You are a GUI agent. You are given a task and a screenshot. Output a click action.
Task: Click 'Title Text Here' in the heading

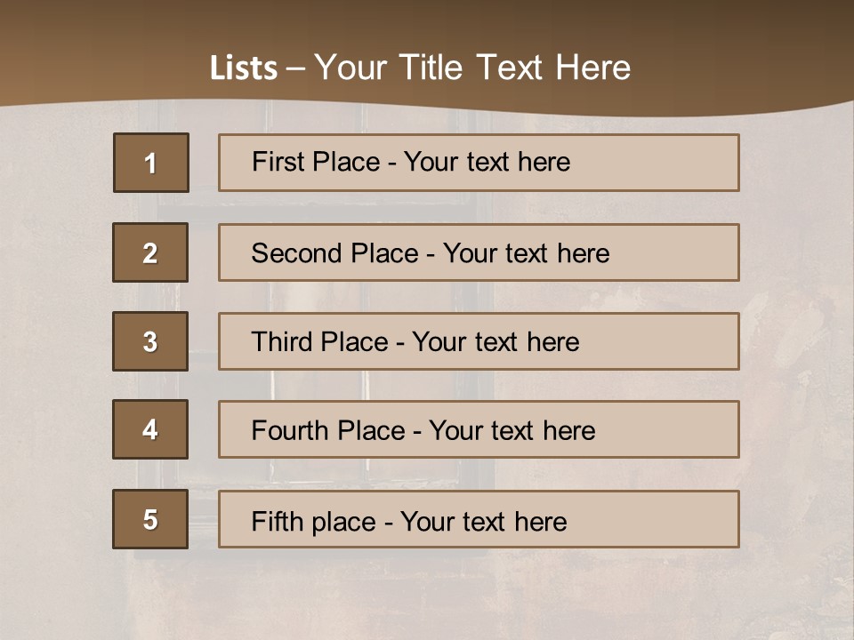[x=515, y=68]
